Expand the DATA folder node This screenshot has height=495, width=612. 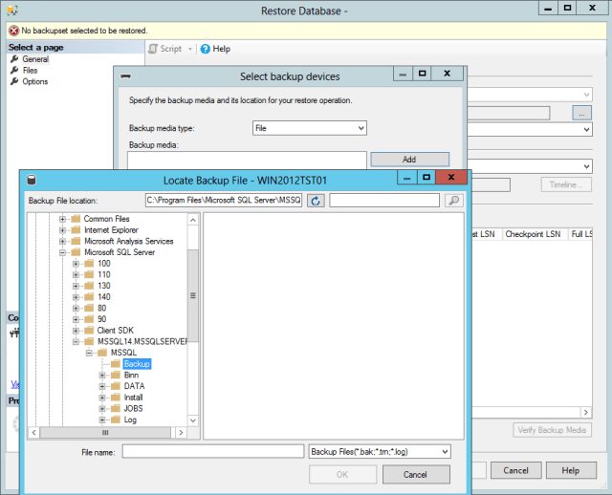(x=102, y=386)
